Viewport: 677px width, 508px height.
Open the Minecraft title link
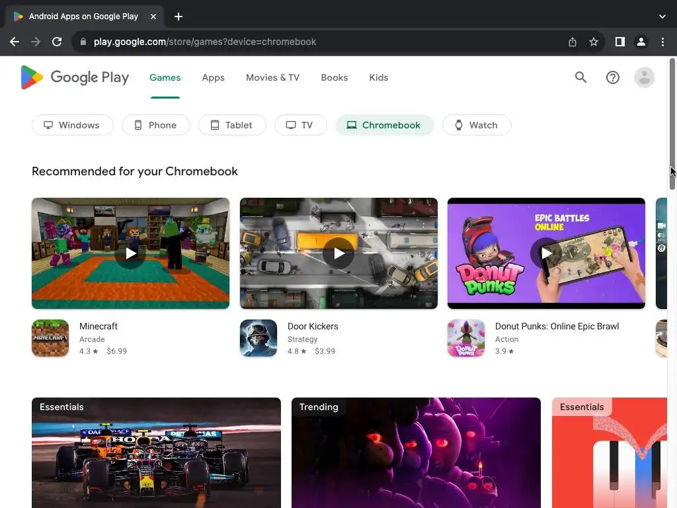pos(99,326)
